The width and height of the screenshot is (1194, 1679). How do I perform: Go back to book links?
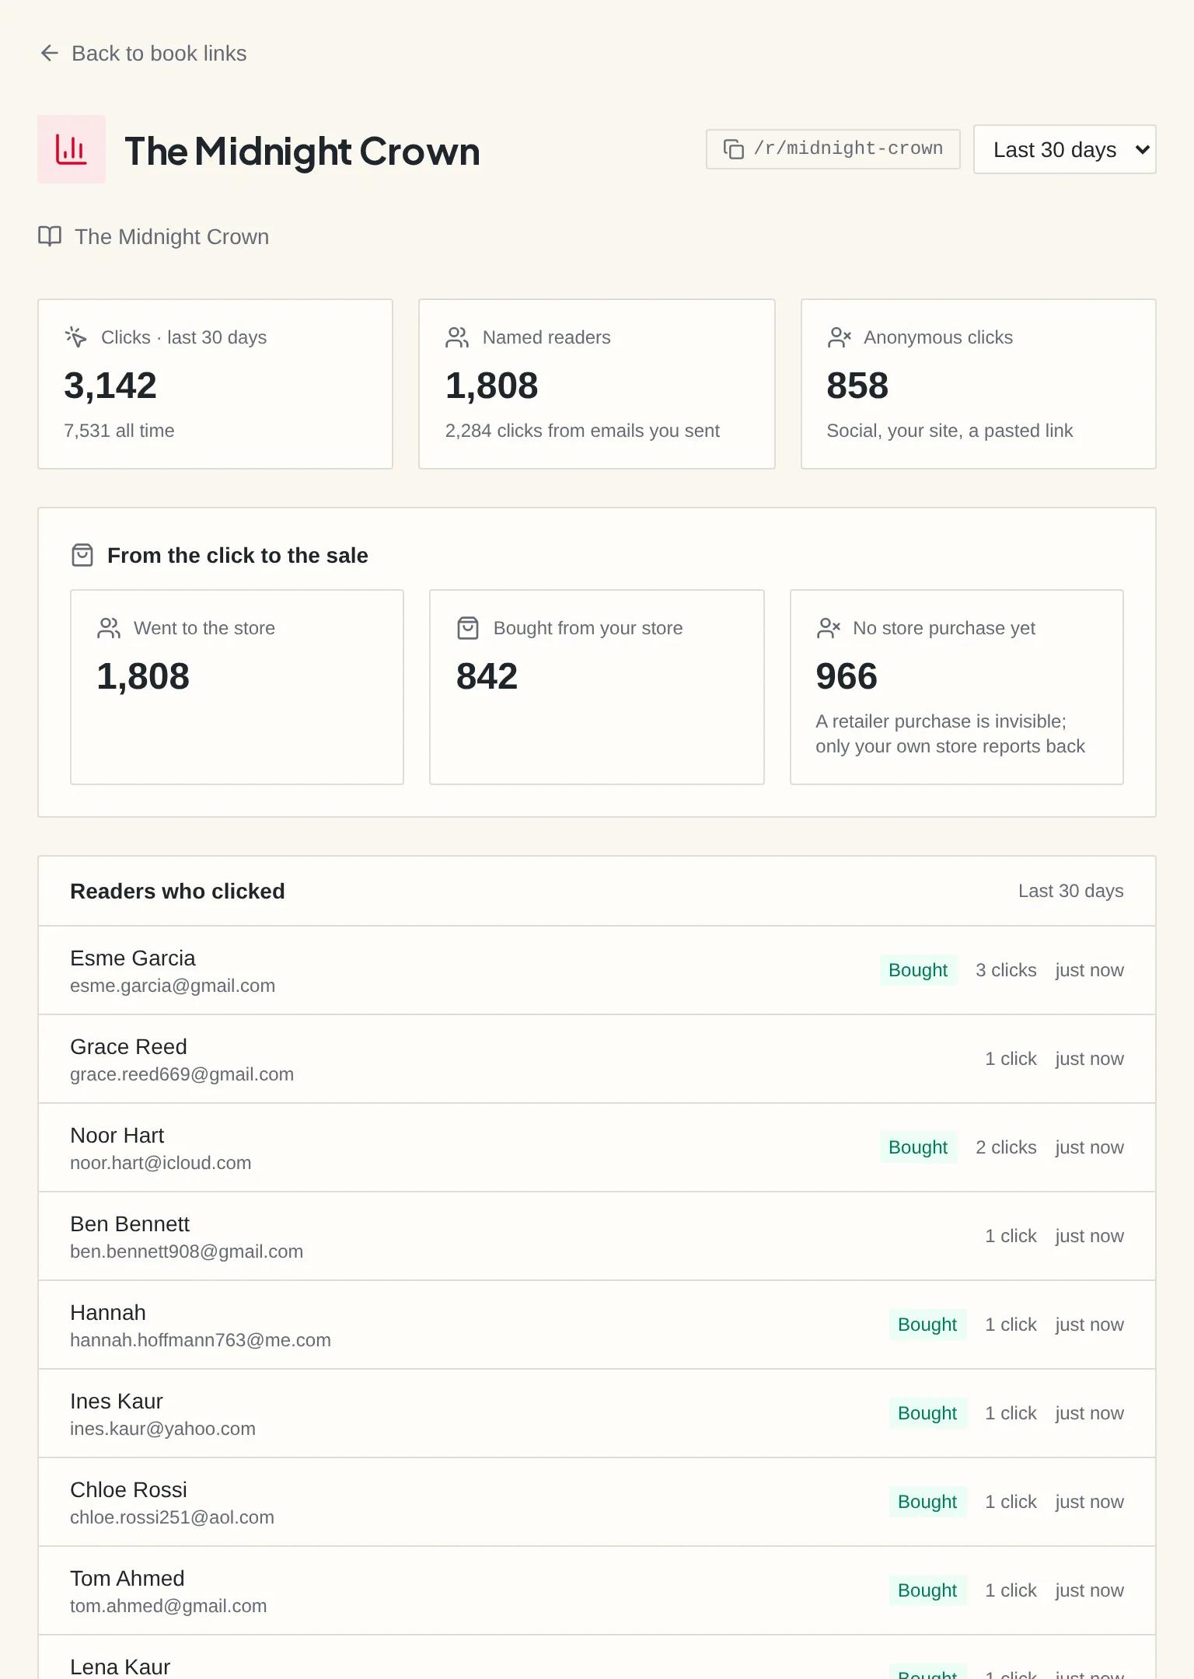point(143,53)
